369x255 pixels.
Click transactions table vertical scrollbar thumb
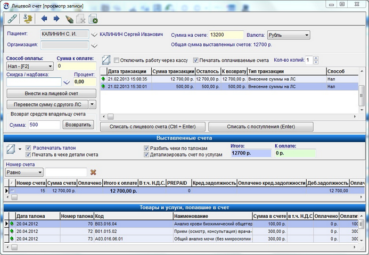coord(362,96)
